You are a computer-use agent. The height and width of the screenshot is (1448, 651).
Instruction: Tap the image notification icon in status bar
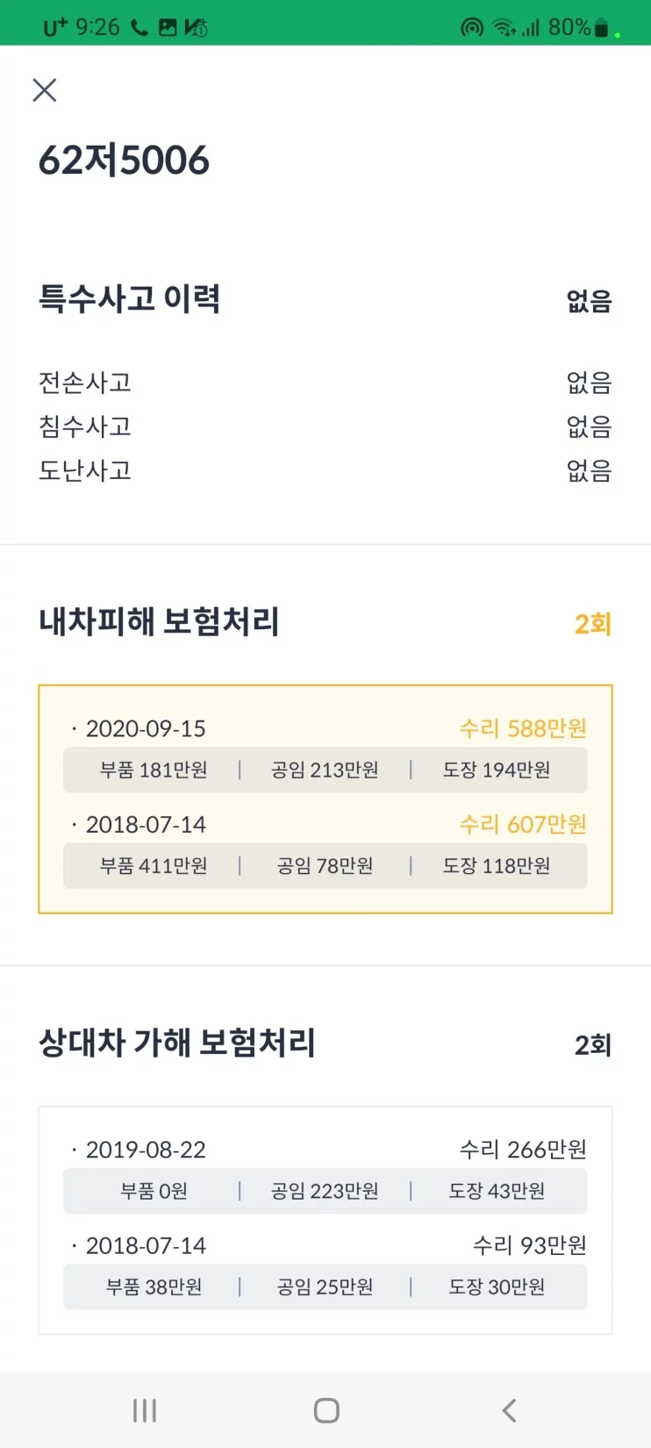tap(168, 28)
